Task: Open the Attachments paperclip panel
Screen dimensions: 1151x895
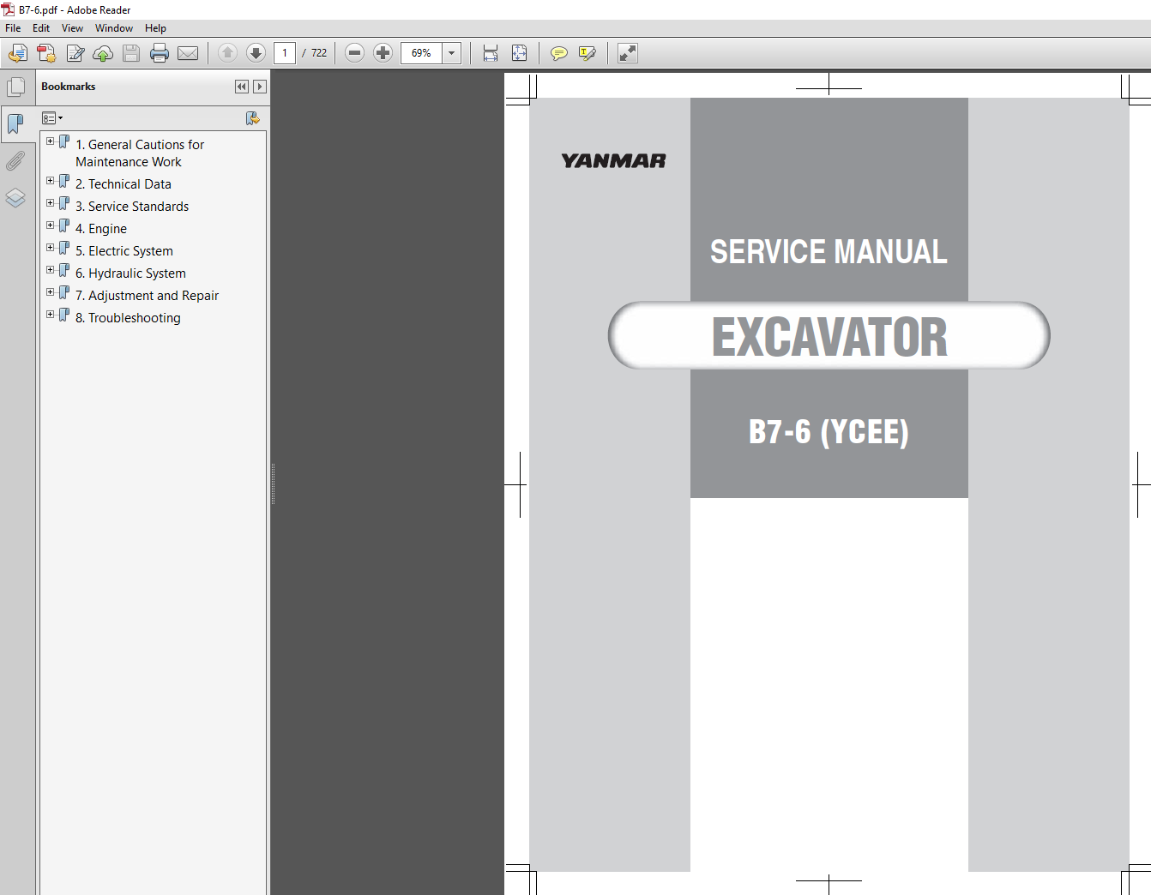Action: tap(15, 161)
